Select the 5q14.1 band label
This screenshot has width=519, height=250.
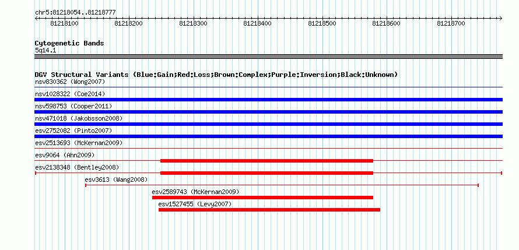tap(45, 51)
